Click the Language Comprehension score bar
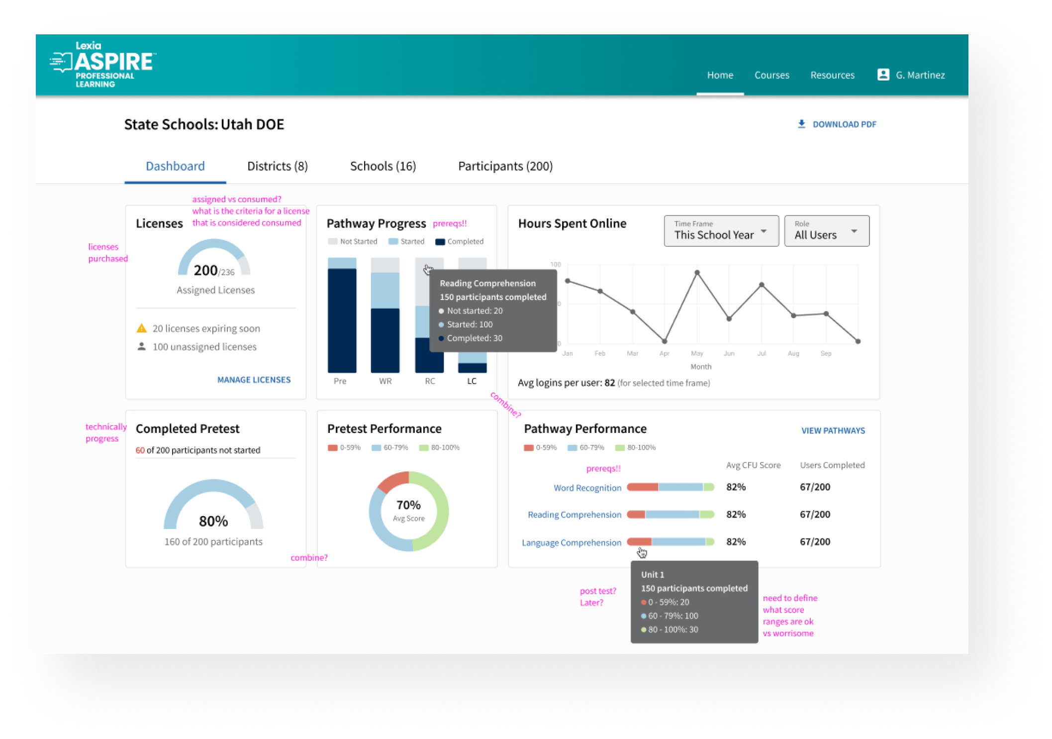Image resolution: width=1052 pixels, height=739 pixels. click(670, 542)
